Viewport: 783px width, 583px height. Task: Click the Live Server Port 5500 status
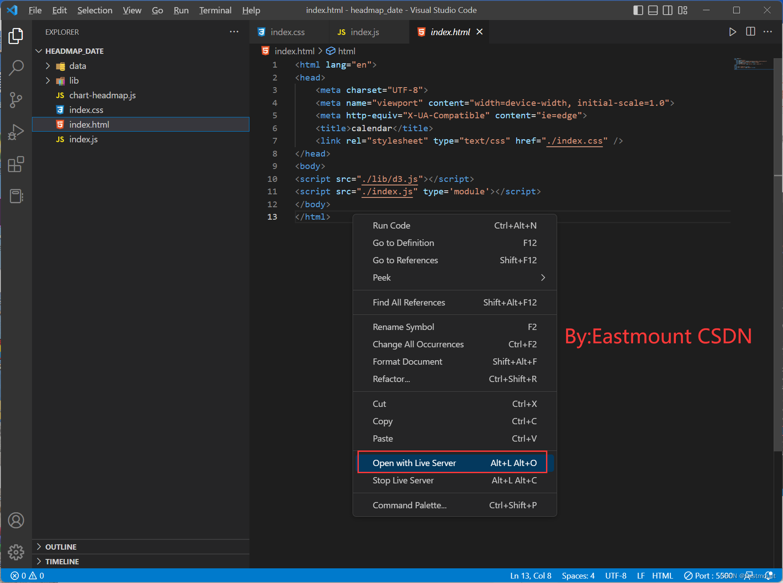point(708,575)
